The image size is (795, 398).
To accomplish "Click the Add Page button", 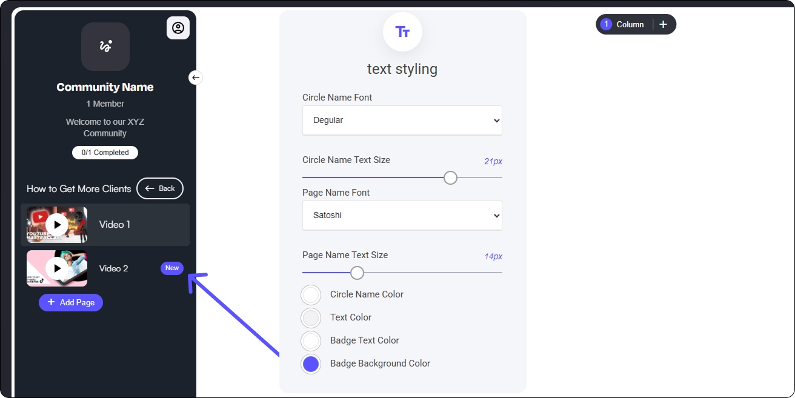I will pyautogui.click(x=71, y=302).
